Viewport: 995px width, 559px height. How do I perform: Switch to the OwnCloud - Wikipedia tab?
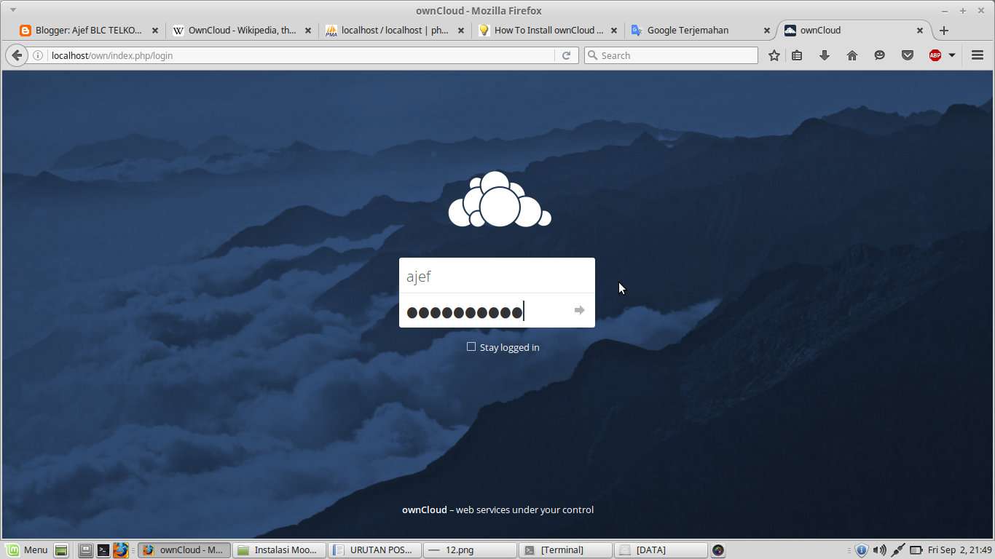[242, 31]
